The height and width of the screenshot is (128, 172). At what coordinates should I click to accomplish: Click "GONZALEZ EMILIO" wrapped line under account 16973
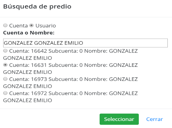[28, 86]
